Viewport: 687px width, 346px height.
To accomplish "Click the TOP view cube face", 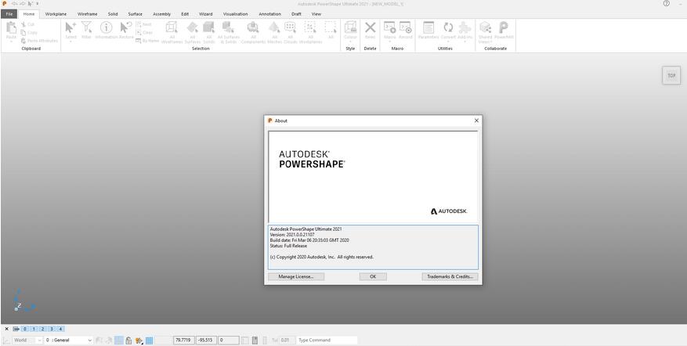I will pos(671,75).
